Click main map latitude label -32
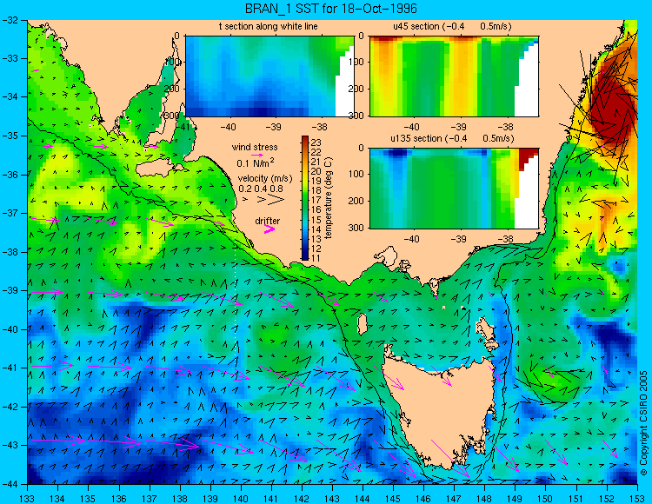Image resolution: width=652 pixels, height=504 pixels. 10,20
